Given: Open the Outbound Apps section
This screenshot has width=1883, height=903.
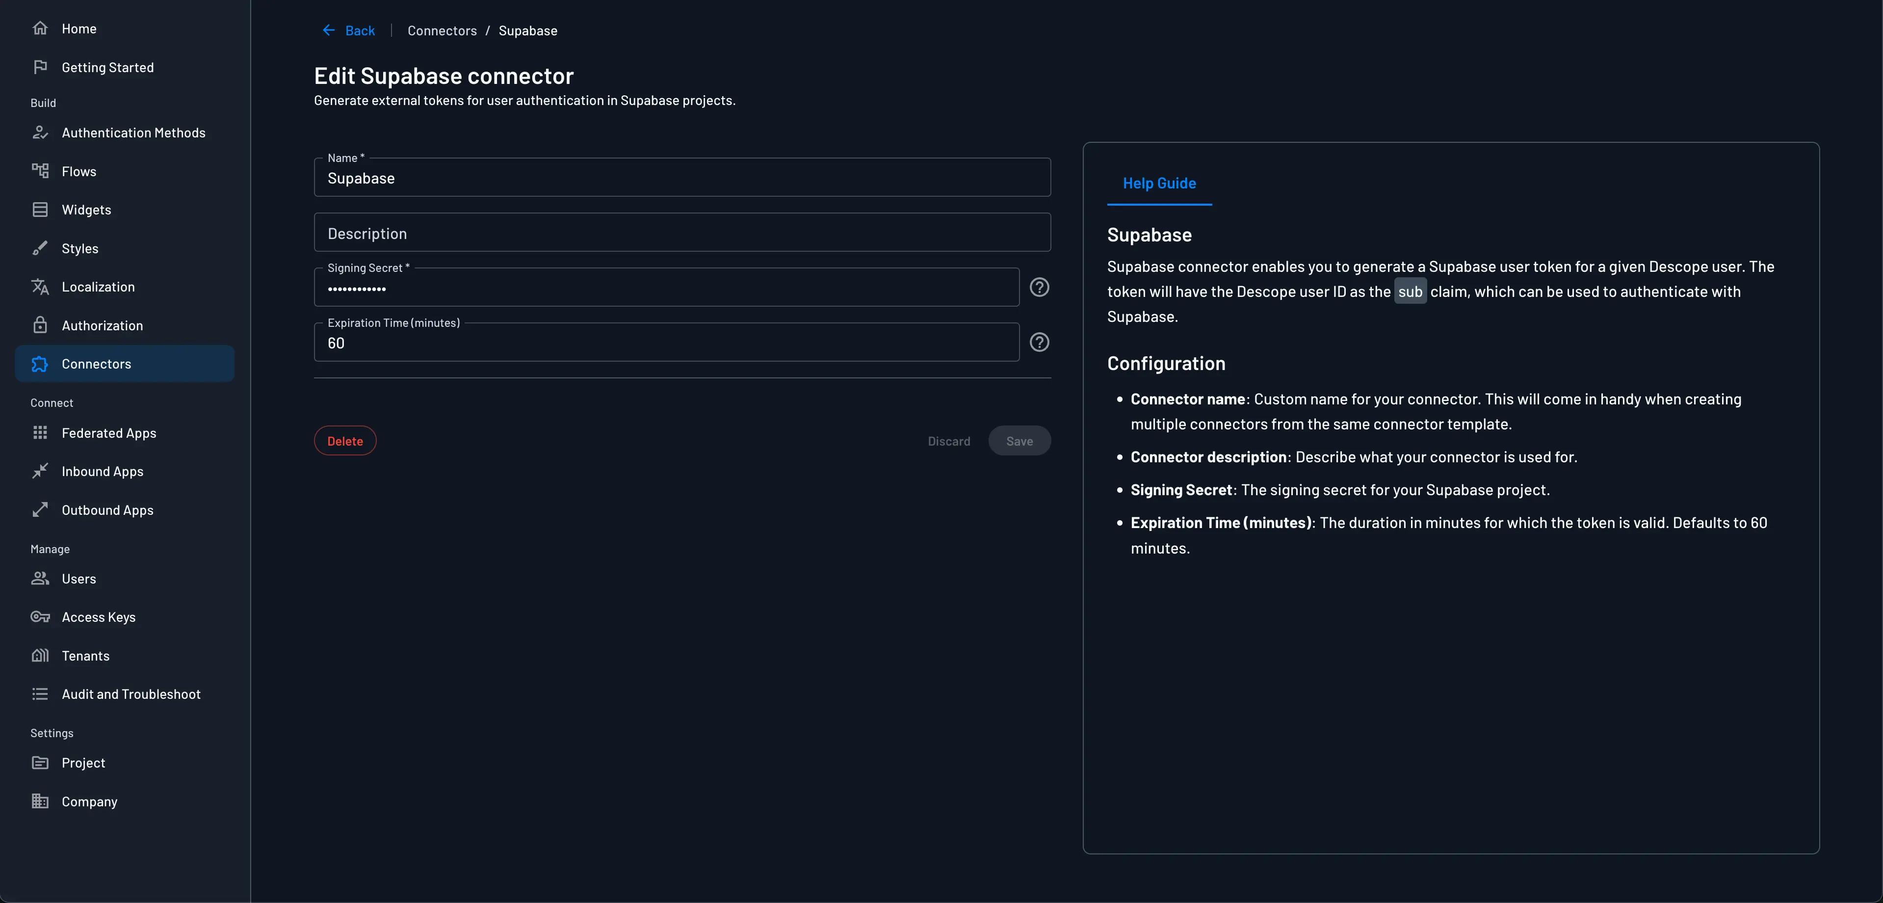Looking at the screenshot, I should [107, 509].
